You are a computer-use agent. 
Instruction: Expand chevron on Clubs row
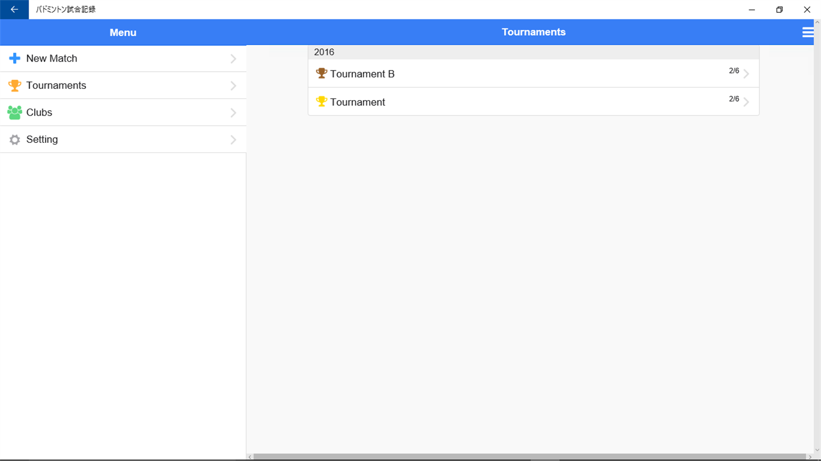point(233,113)
